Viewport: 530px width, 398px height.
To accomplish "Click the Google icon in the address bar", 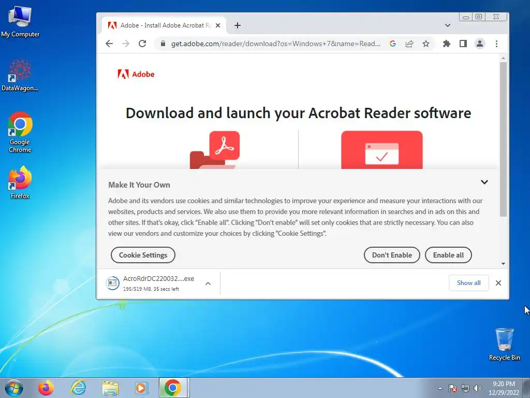I will 393,44.
